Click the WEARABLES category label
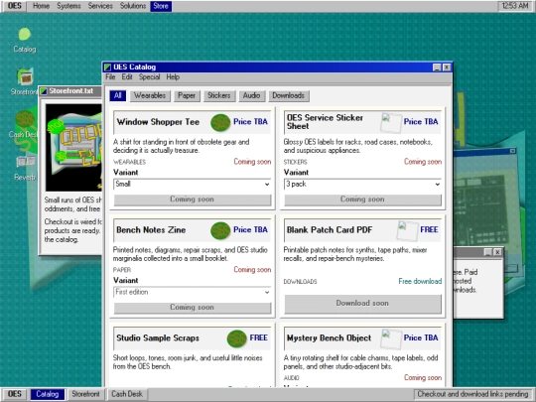The height and width of the screenshot is (402, 536). (x=130, y=162)
